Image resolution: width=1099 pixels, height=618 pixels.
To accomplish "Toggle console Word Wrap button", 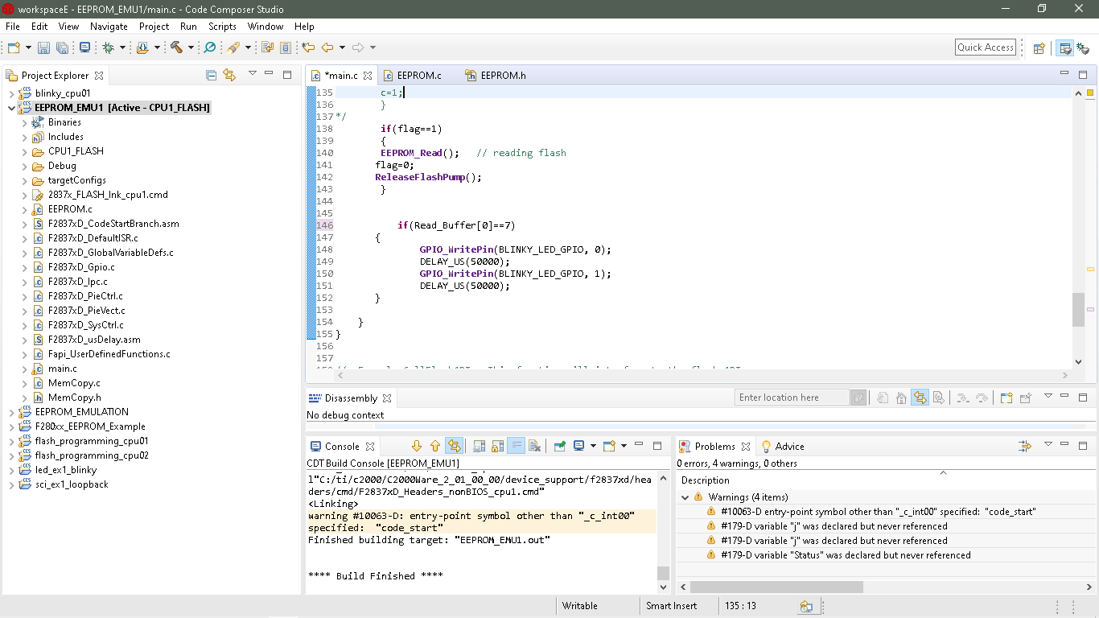I will tap(517, 446).
